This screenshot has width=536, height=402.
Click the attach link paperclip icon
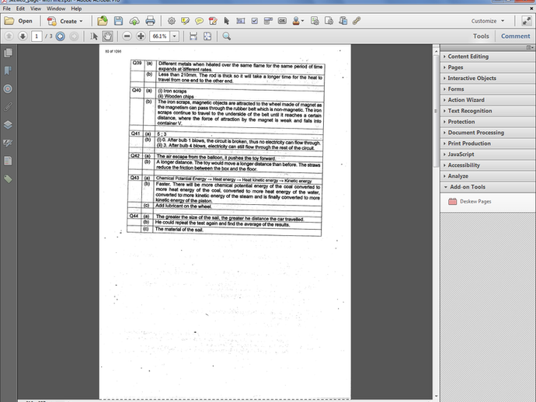(357, 21)
